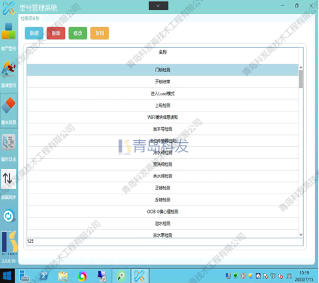Open the Windows Start button

coord(7,276)
